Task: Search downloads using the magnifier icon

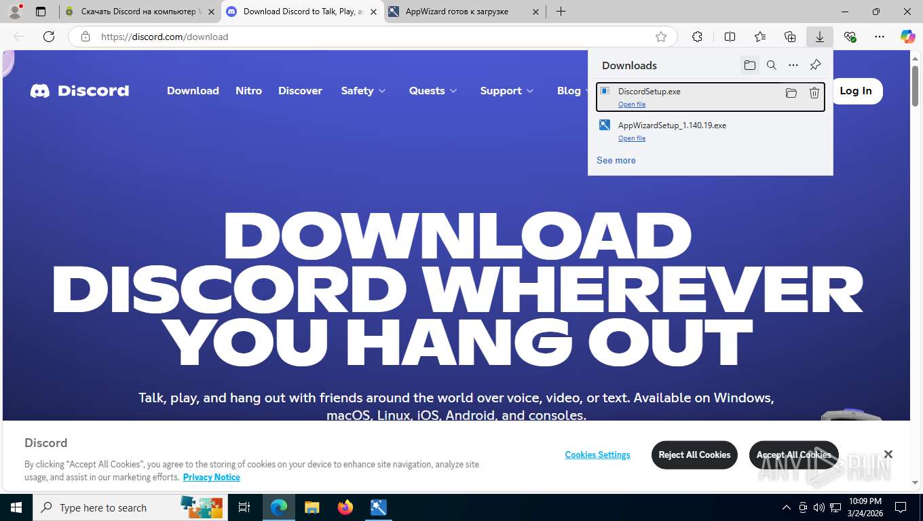Action: [x=772, y=65]
